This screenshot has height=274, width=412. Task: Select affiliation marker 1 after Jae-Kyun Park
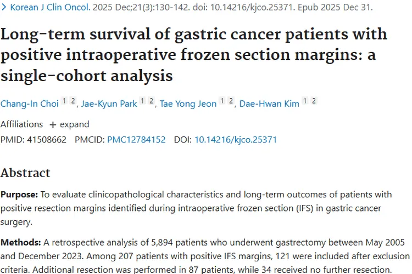pyautogui.click(x=143, y=101)
